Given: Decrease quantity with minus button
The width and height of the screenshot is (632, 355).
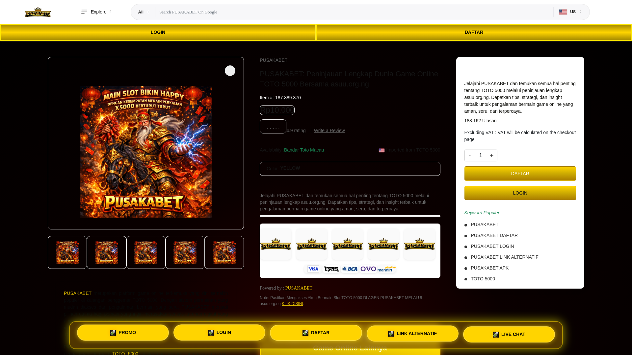Looking at the screenshot, I should [470, 155].
